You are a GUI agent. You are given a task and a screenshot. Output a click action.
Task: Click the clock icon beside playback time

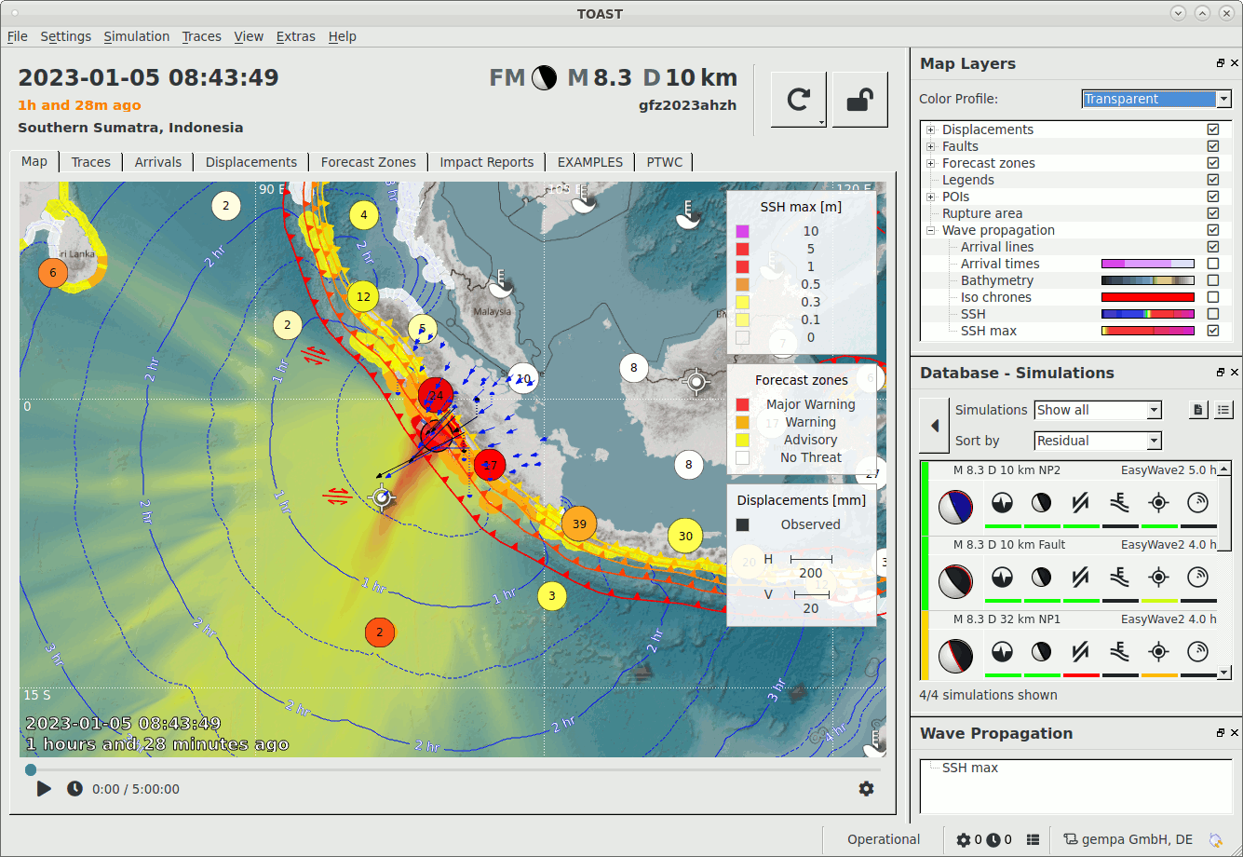pyautogui.click(x=74, y=789)
